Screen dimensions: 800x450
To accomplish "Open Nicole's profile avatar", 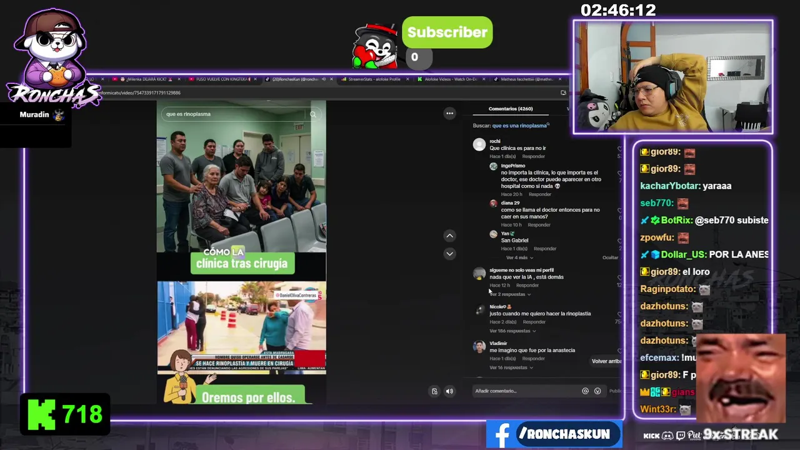I will click(x=479, y=310).
